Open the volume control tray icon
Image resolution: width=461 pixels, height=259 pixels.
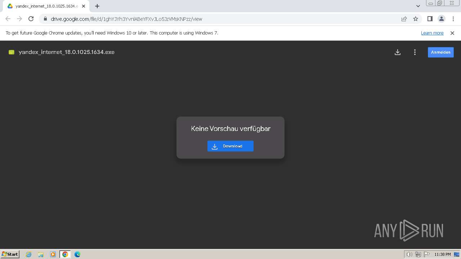pos(409,254)
